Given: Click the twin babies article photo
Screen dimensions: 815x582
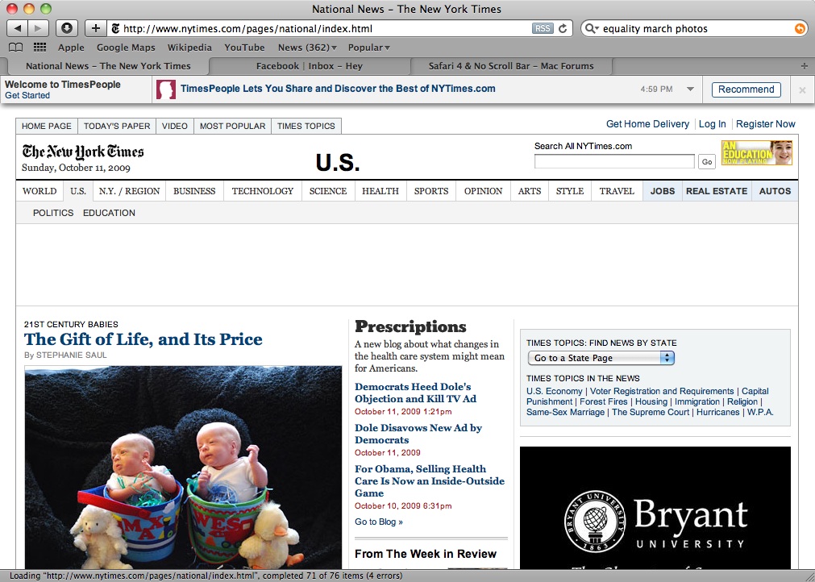Looking at the screenshot, I should (184, 468).
